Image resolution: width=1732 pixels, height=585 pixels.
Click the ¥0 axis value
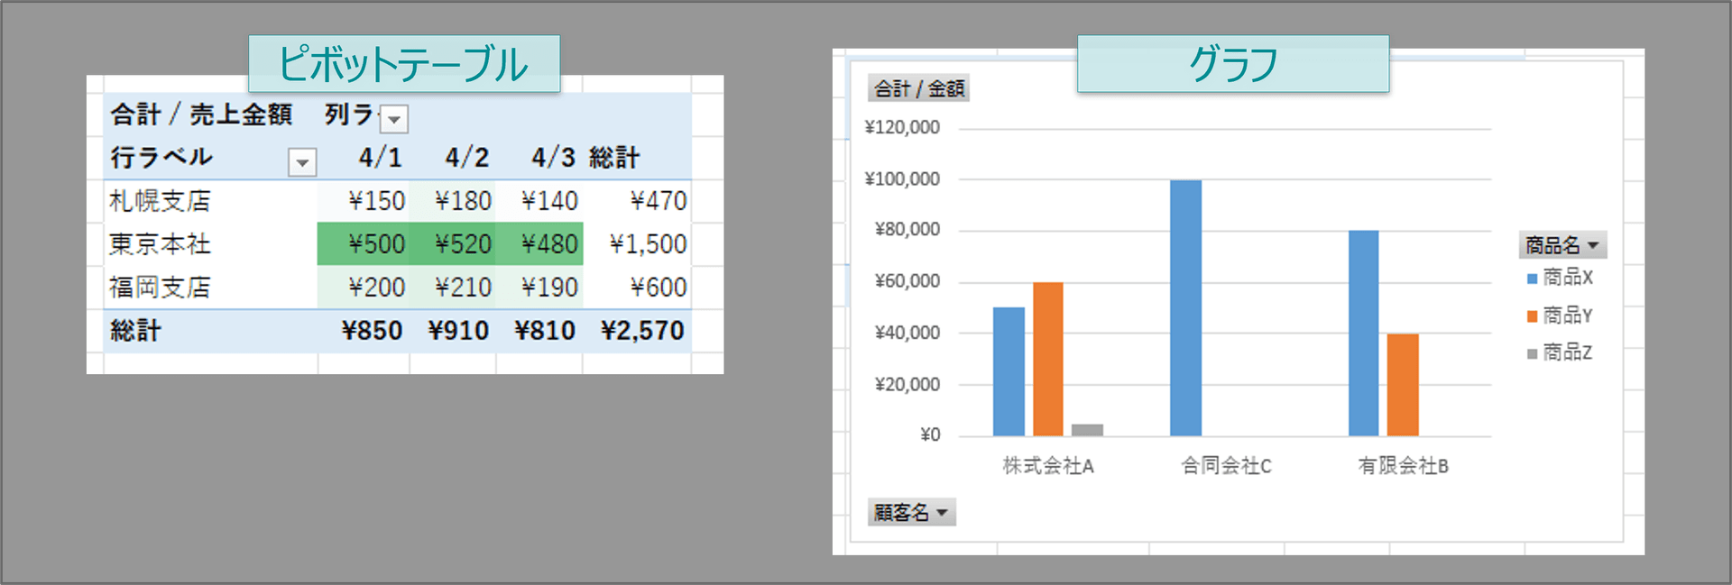[930, 435]
